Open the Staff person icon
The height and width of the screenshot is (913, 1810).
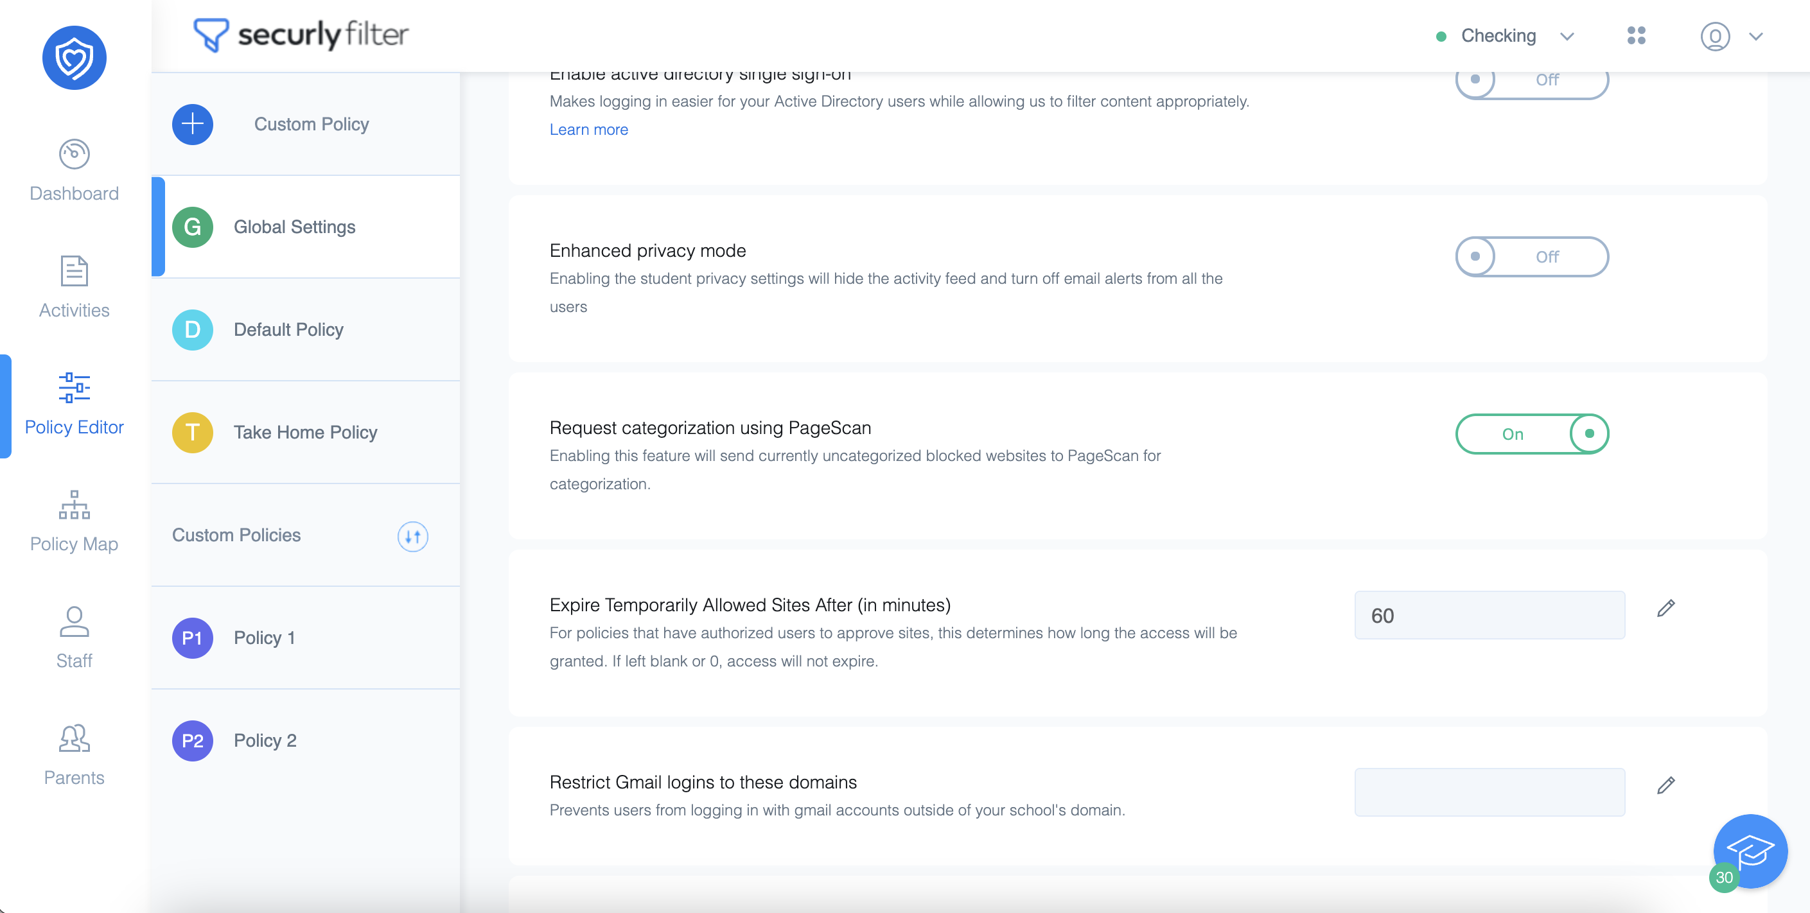point(74,622)
